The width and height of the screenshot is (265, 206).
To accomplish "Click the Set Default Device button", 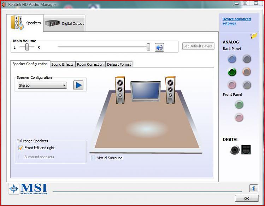I will click(198, 46).
